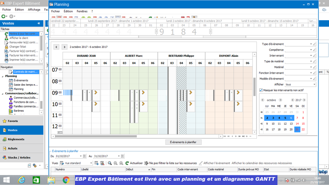The height and width of the screenshot is (185, 329).
Task: Click the Familles commerciaux group icon
Action: [x=11, y=107]
